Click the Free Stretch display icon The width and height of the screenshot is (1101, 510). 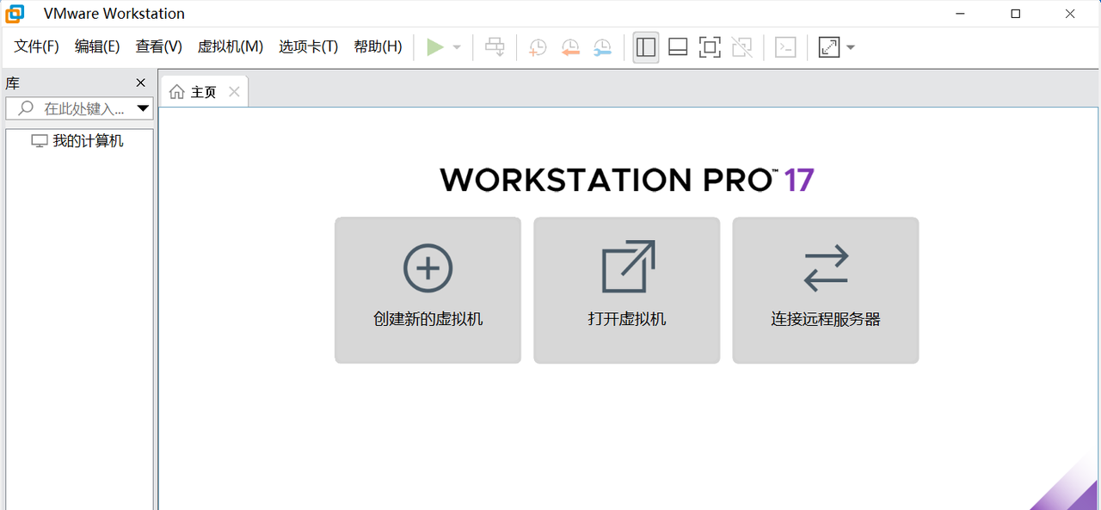[x=830, y=47]
